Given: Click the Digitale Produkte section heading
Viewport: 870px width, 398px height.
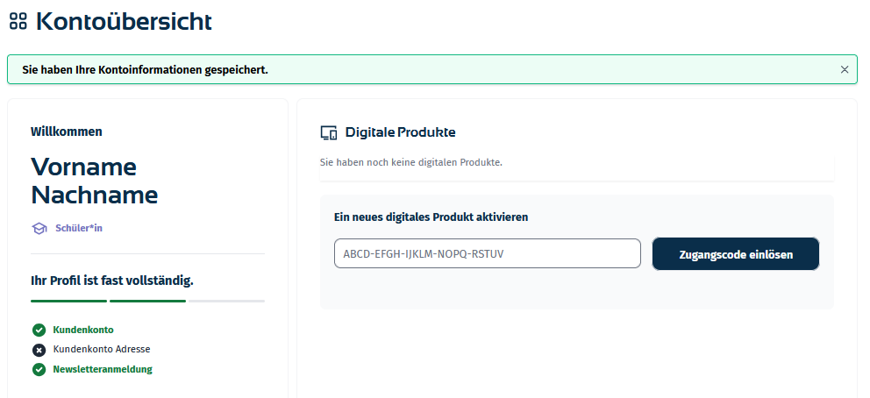Looking at the screenshot, I should point(400,132).
